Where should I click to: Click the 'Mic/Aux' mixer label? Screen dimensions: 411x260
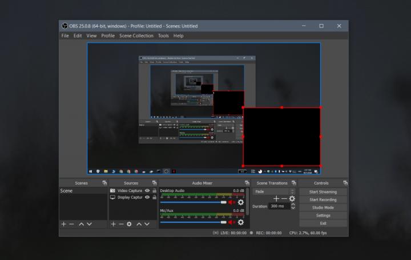(x=167, y=210)
